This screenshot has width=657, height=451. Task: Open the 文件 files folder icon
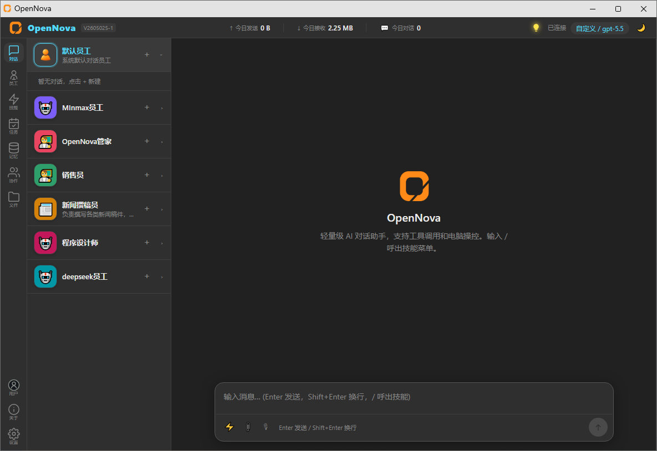pos(13,200)
